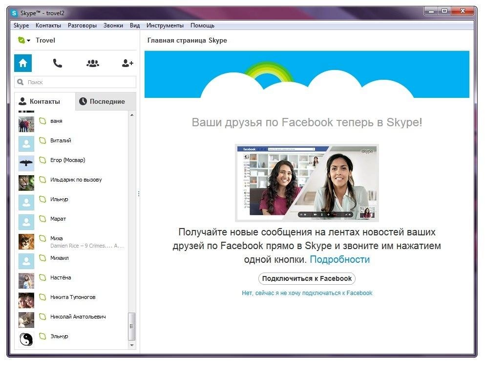Click Михаил's default avatar icon

tap(26, 261)
